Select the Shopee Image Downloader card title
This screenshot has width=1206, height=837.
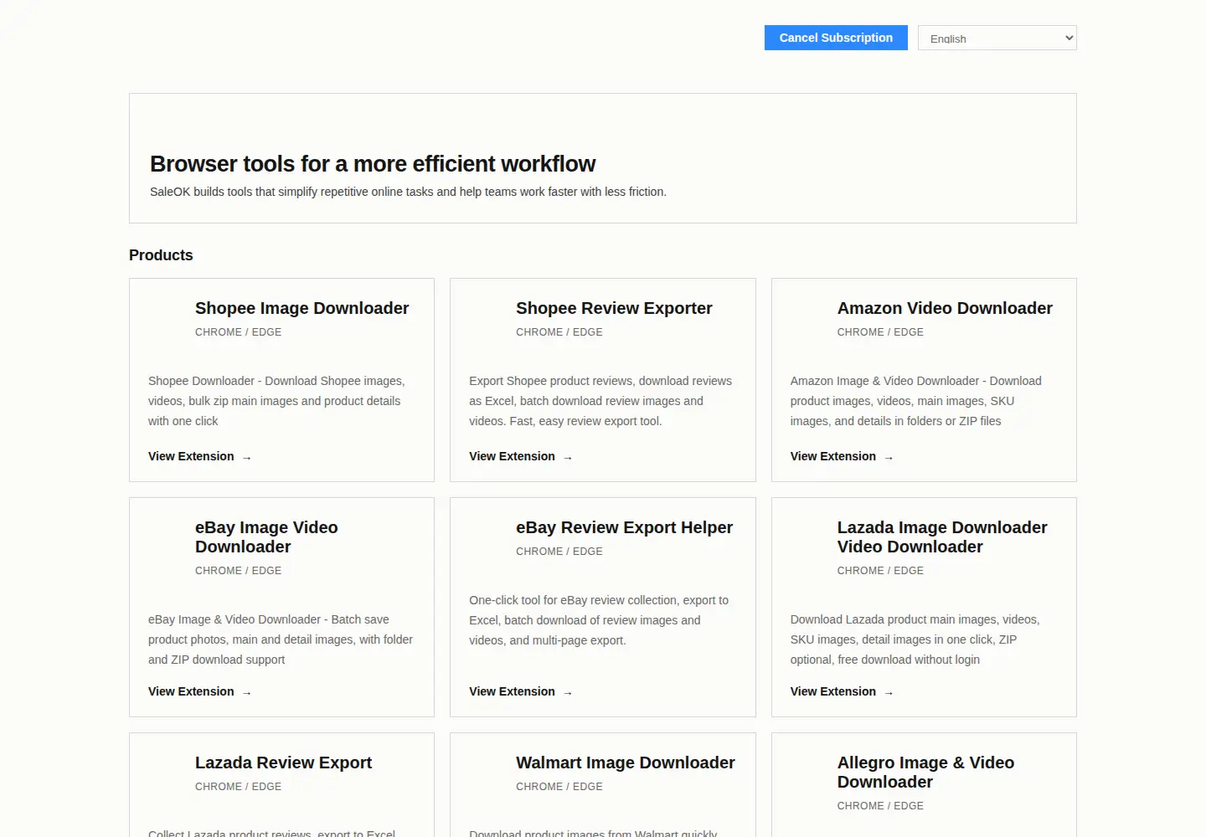tap(301, 308)
